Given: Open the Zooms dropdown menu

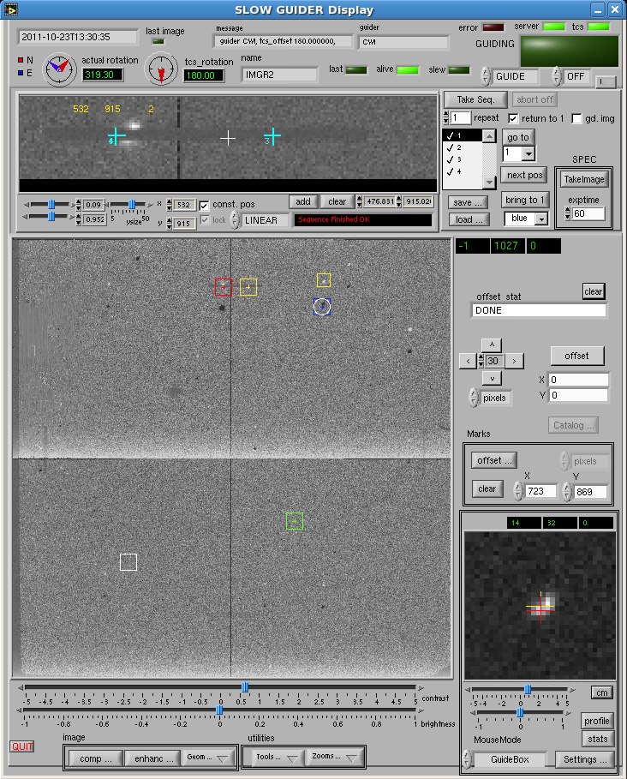Looking at the screenshot, I should (335, 757).
